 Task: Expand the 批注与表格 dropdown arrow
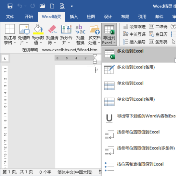(15, 43)
